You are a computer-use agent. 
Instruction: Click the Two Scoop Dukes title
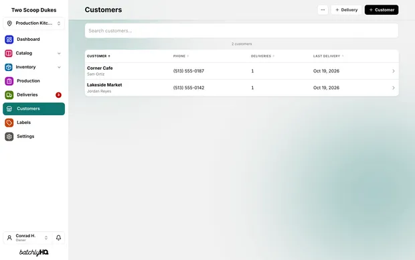(x=34, y=10)
